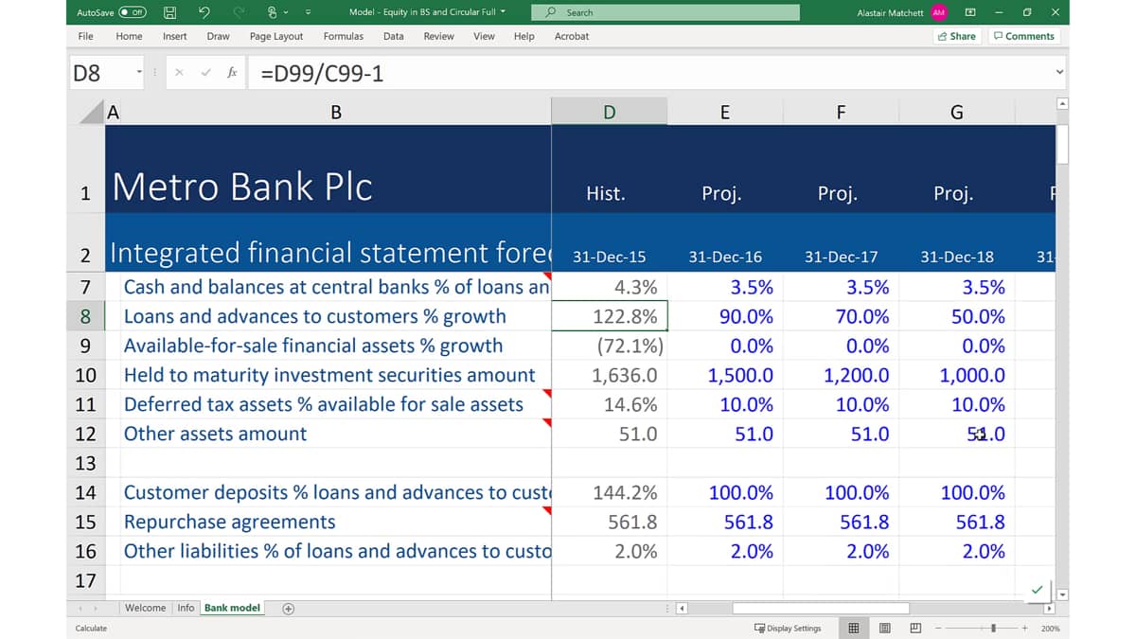Open the Review ribbon tab
Viewport: 1136px width, 639px height.
point(438,36)
